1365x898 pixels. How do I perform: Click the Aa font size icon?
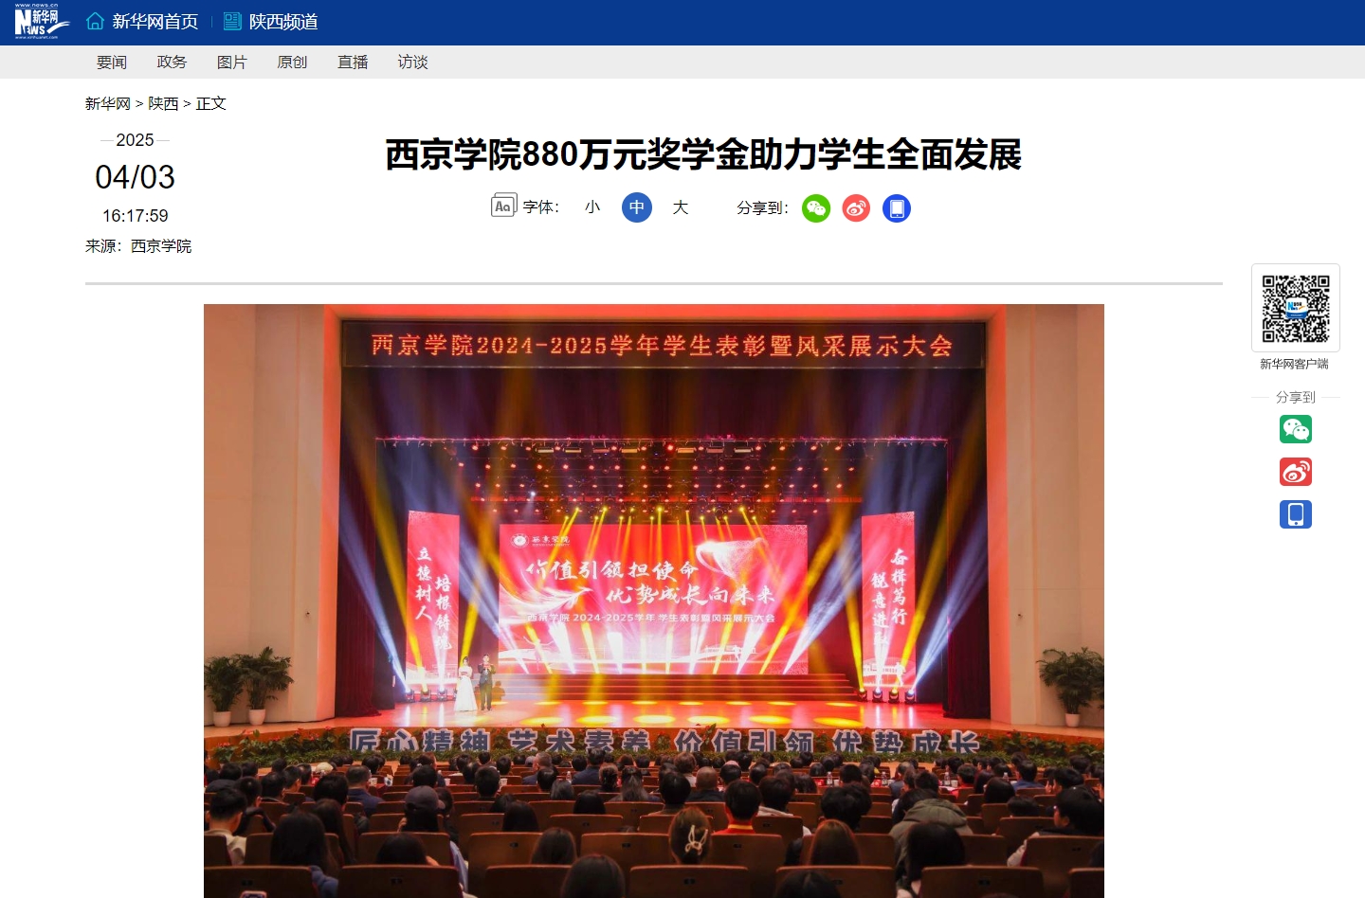click(503, 206)
